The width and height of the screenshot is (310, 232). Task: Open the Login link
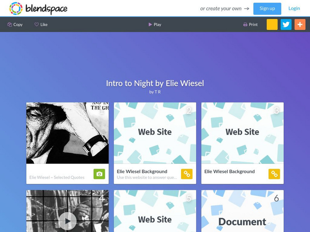[x=294, y=9]
